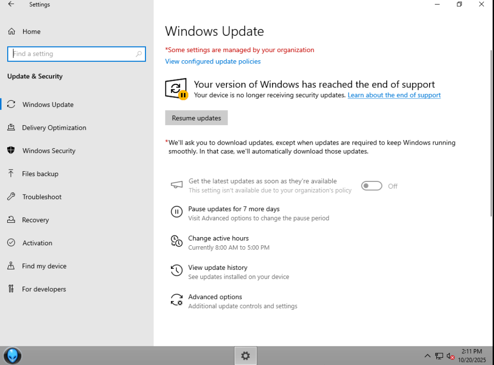Open Windows Security section
The image size is (494, 365).
click(49, 151)
